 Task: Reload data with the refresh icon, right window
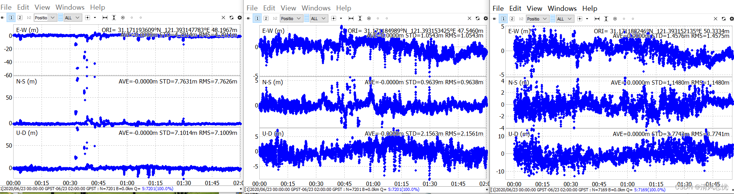click(x=724, y=19)
